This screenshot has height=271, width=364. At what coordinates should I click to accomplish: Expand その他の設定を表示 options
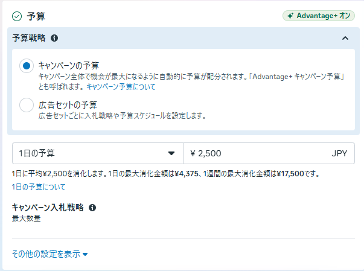point(46,254)
